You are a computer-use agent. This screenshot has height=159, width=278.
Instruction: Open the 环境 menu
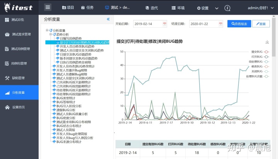178,8
